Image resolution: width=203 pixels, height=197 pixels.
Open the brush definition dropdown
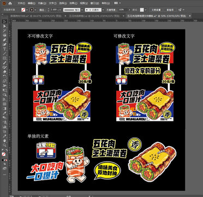[x=103, y=10]
